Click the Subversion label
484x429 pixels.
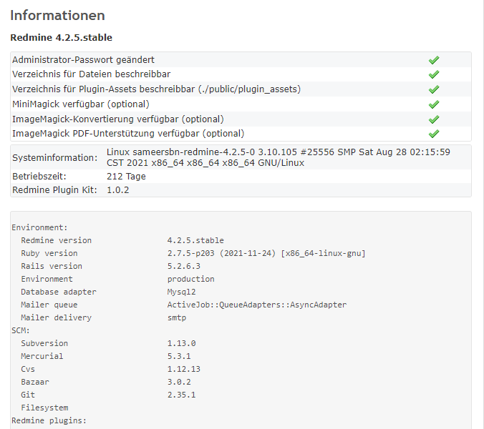click(44, 343)
